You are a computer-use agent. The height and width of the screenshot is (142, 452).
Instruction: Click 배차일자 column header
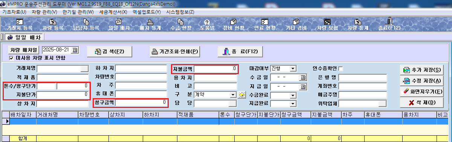tap(22, 115)
